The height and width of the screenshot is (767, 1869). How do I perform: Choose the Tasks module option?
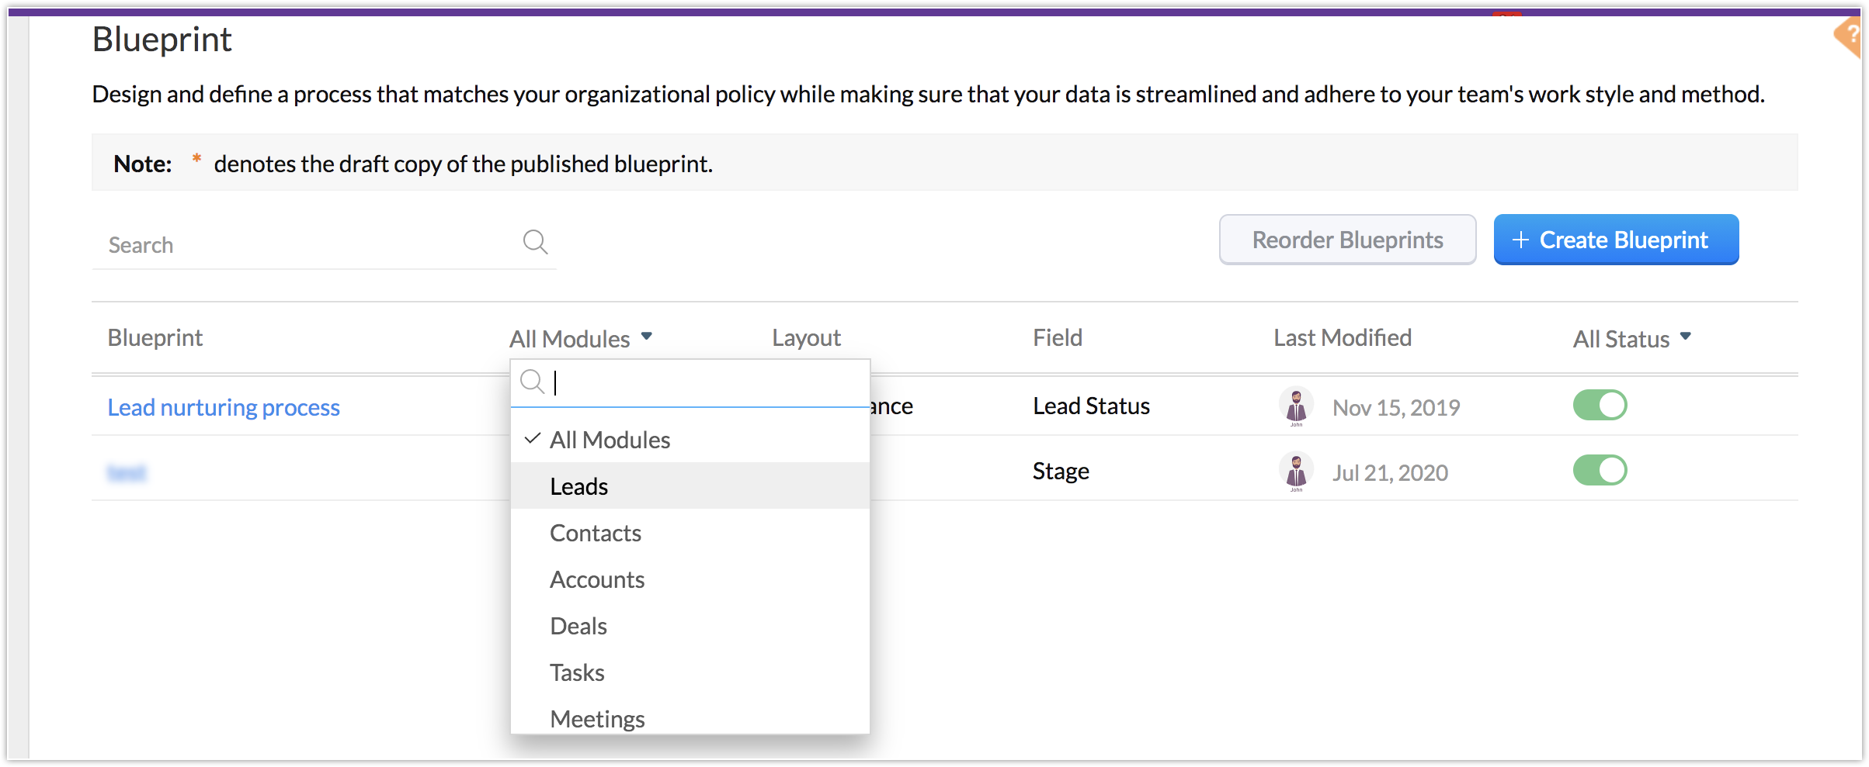click(577, 672)
